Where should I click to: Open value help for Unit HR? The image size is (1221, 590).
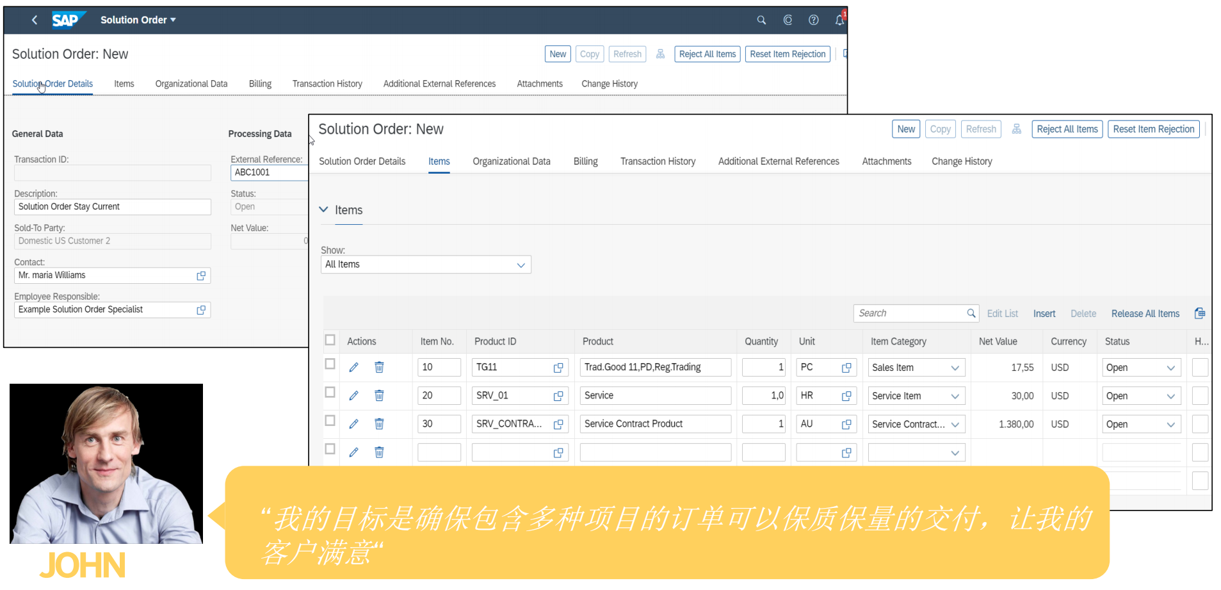point(846,396)
